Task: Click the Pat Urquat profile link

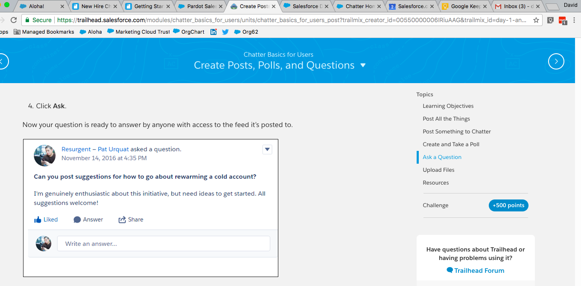Action: 113,149
